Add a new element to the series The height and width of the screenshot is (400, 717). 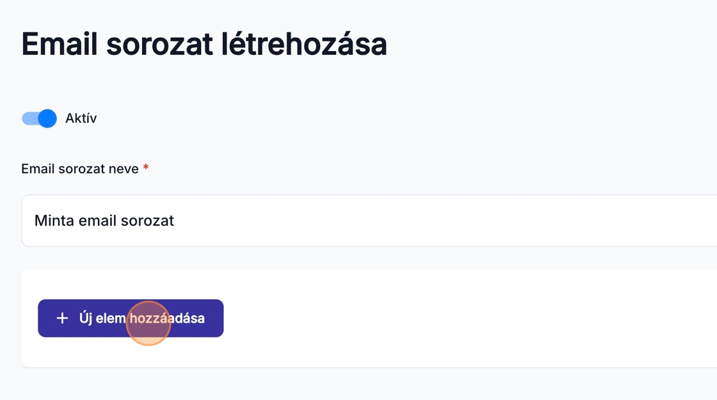click(x=131, y=318)
